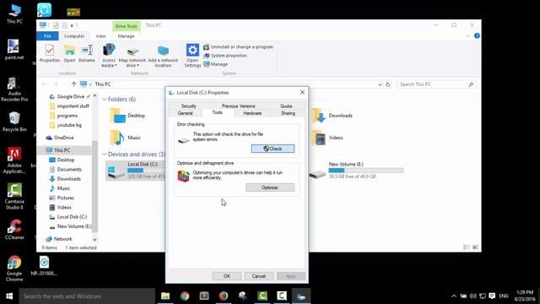This screenshot has height=304, width=540.
Task: Switch to the General tab
Action: pos(186,113)
